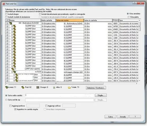Screen dimensions: 147x126
Task: Click the Dimens column header
Action: [115, 20]
